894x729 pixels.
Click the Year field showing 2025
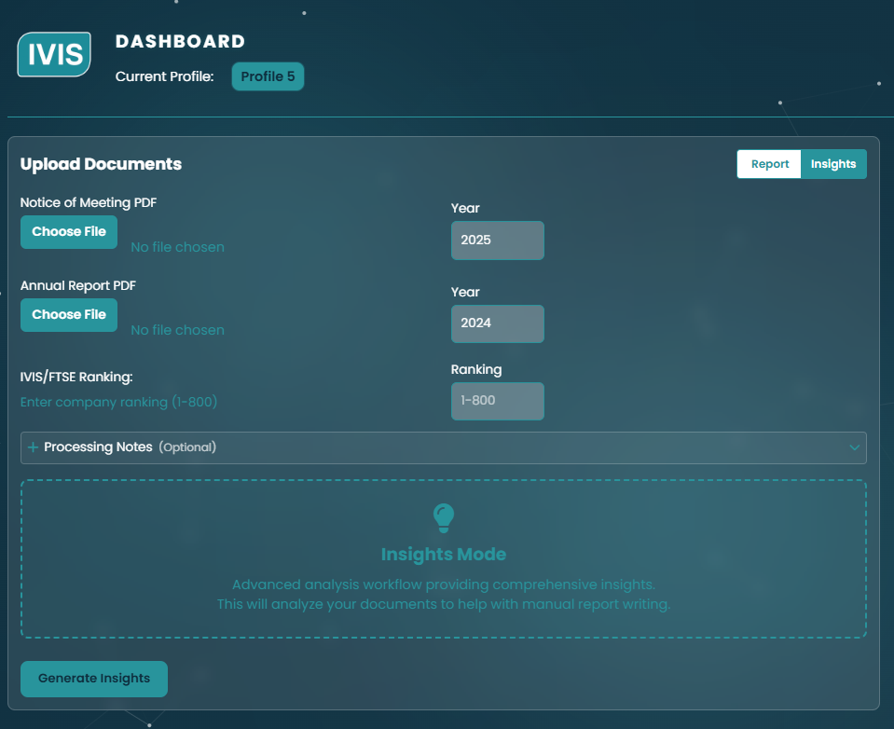(x=497, y=240)
